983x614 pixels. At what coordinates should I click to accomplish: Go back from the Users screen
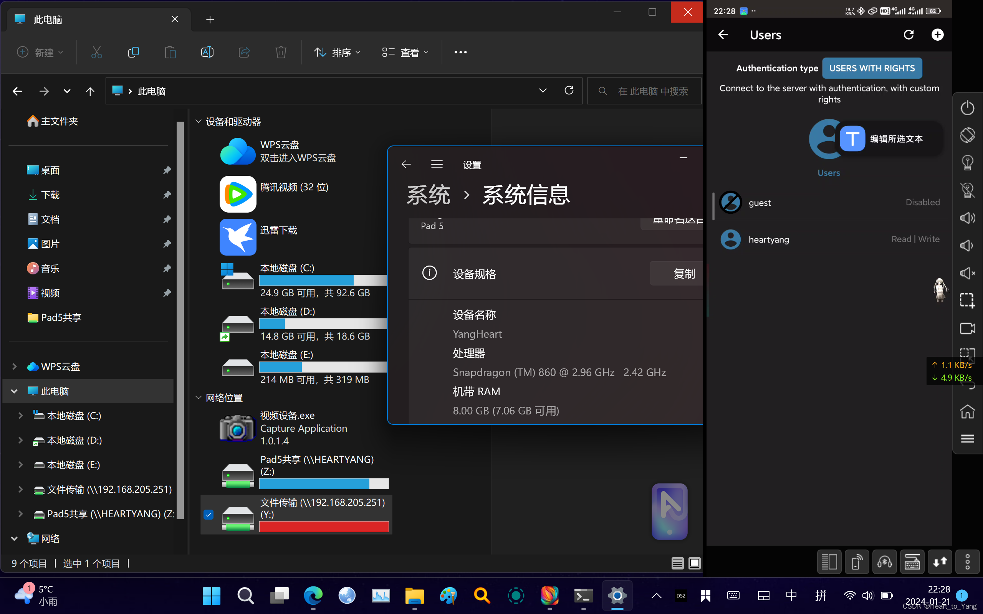tap(723, 35)
